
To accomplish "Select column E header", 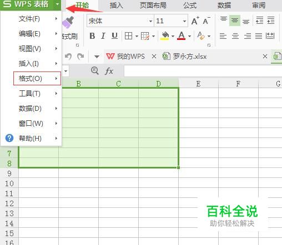I will coord(199,84).
